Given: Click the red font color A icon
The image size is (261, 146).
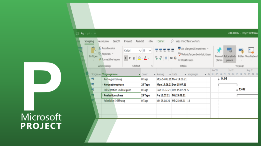Looking at the screenshot, I should pos(145,58).
